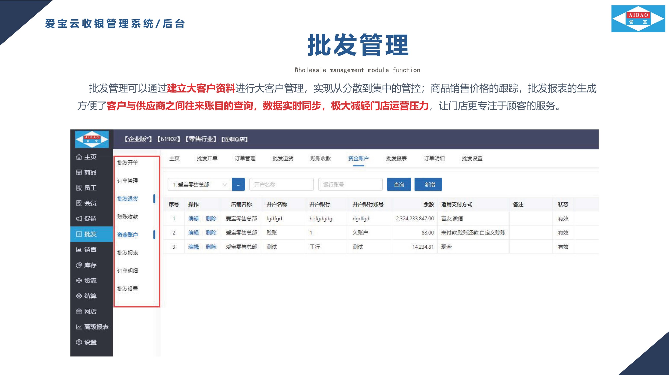669x375 pixels.
Task: Open 批发报表 in the submenu panel
Action: point(128,253)
